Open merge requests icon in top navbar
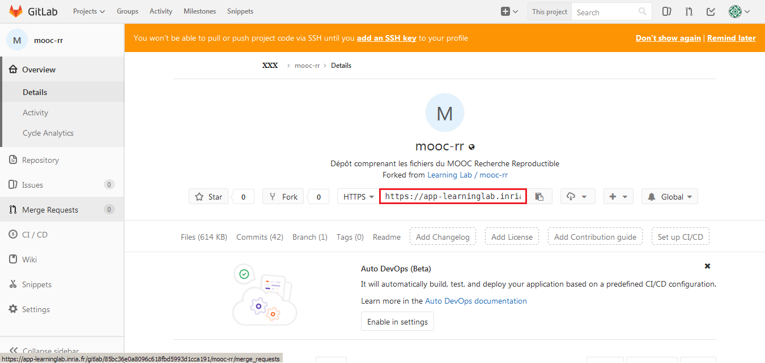Image resolution: width=765 pixels, height=363 pixels. [688, 11]
